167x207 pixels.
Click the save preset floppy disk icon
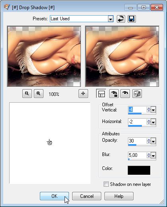(x=132, y=19)
